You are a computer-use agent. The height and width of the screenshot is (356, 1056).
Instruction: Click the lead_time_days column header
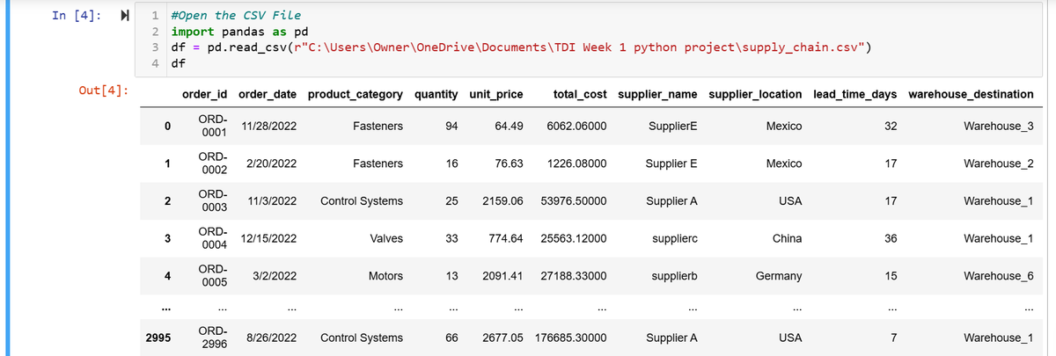pos(854,94)
